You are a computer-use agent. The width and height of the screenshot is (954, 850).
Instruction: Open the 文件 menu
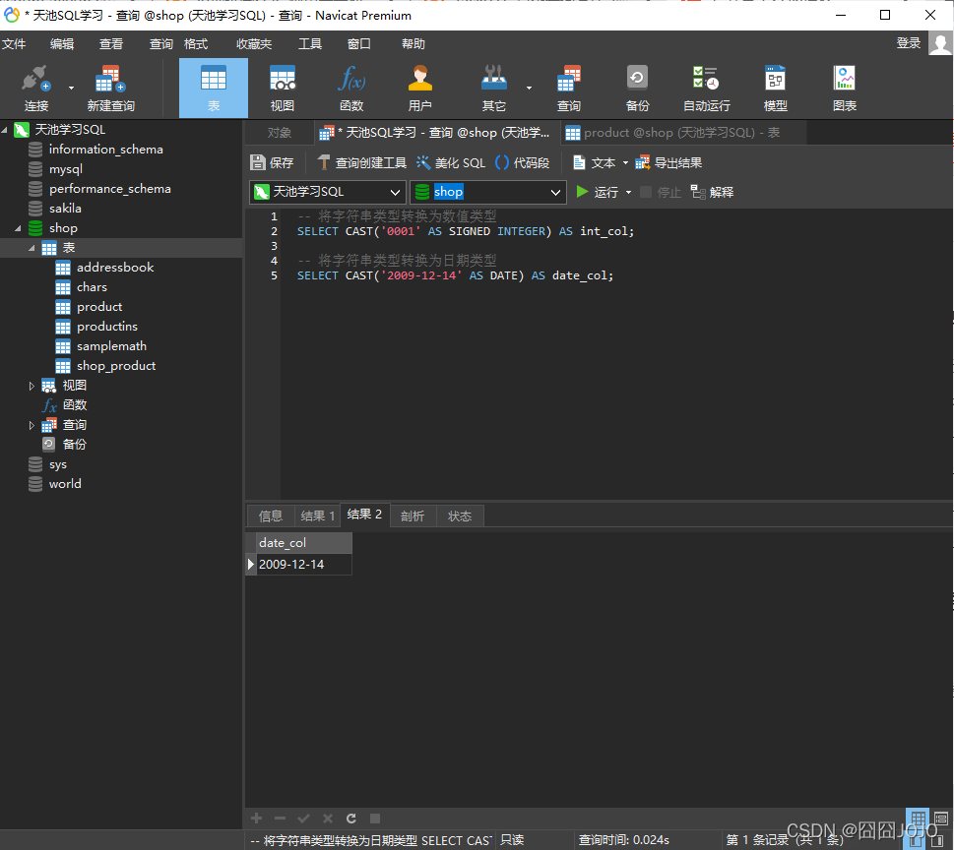tap(14, 43)
